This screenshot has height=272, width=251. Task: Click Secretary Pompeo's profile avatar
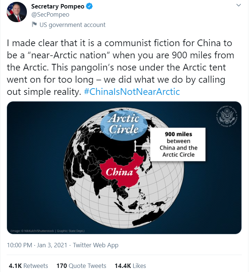(17, 12)
